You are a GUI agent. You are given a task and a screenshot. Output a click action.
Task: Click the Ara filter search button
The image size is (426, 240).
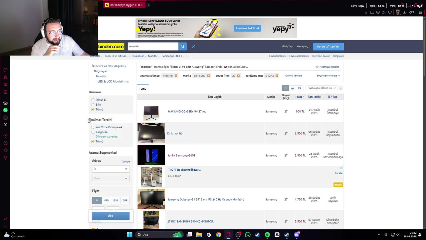click(110, 216)
